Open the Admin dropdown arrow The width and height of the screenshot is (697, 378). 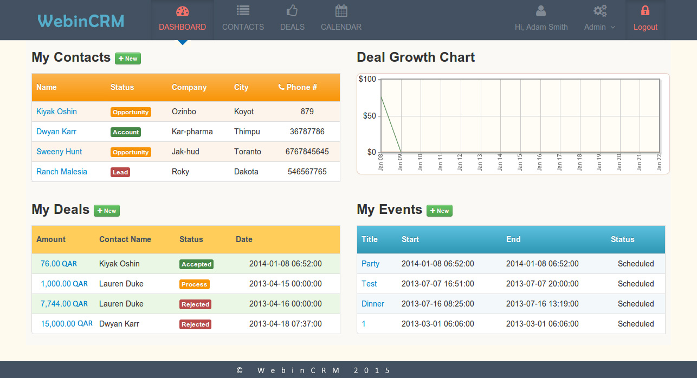pos(613,27)
